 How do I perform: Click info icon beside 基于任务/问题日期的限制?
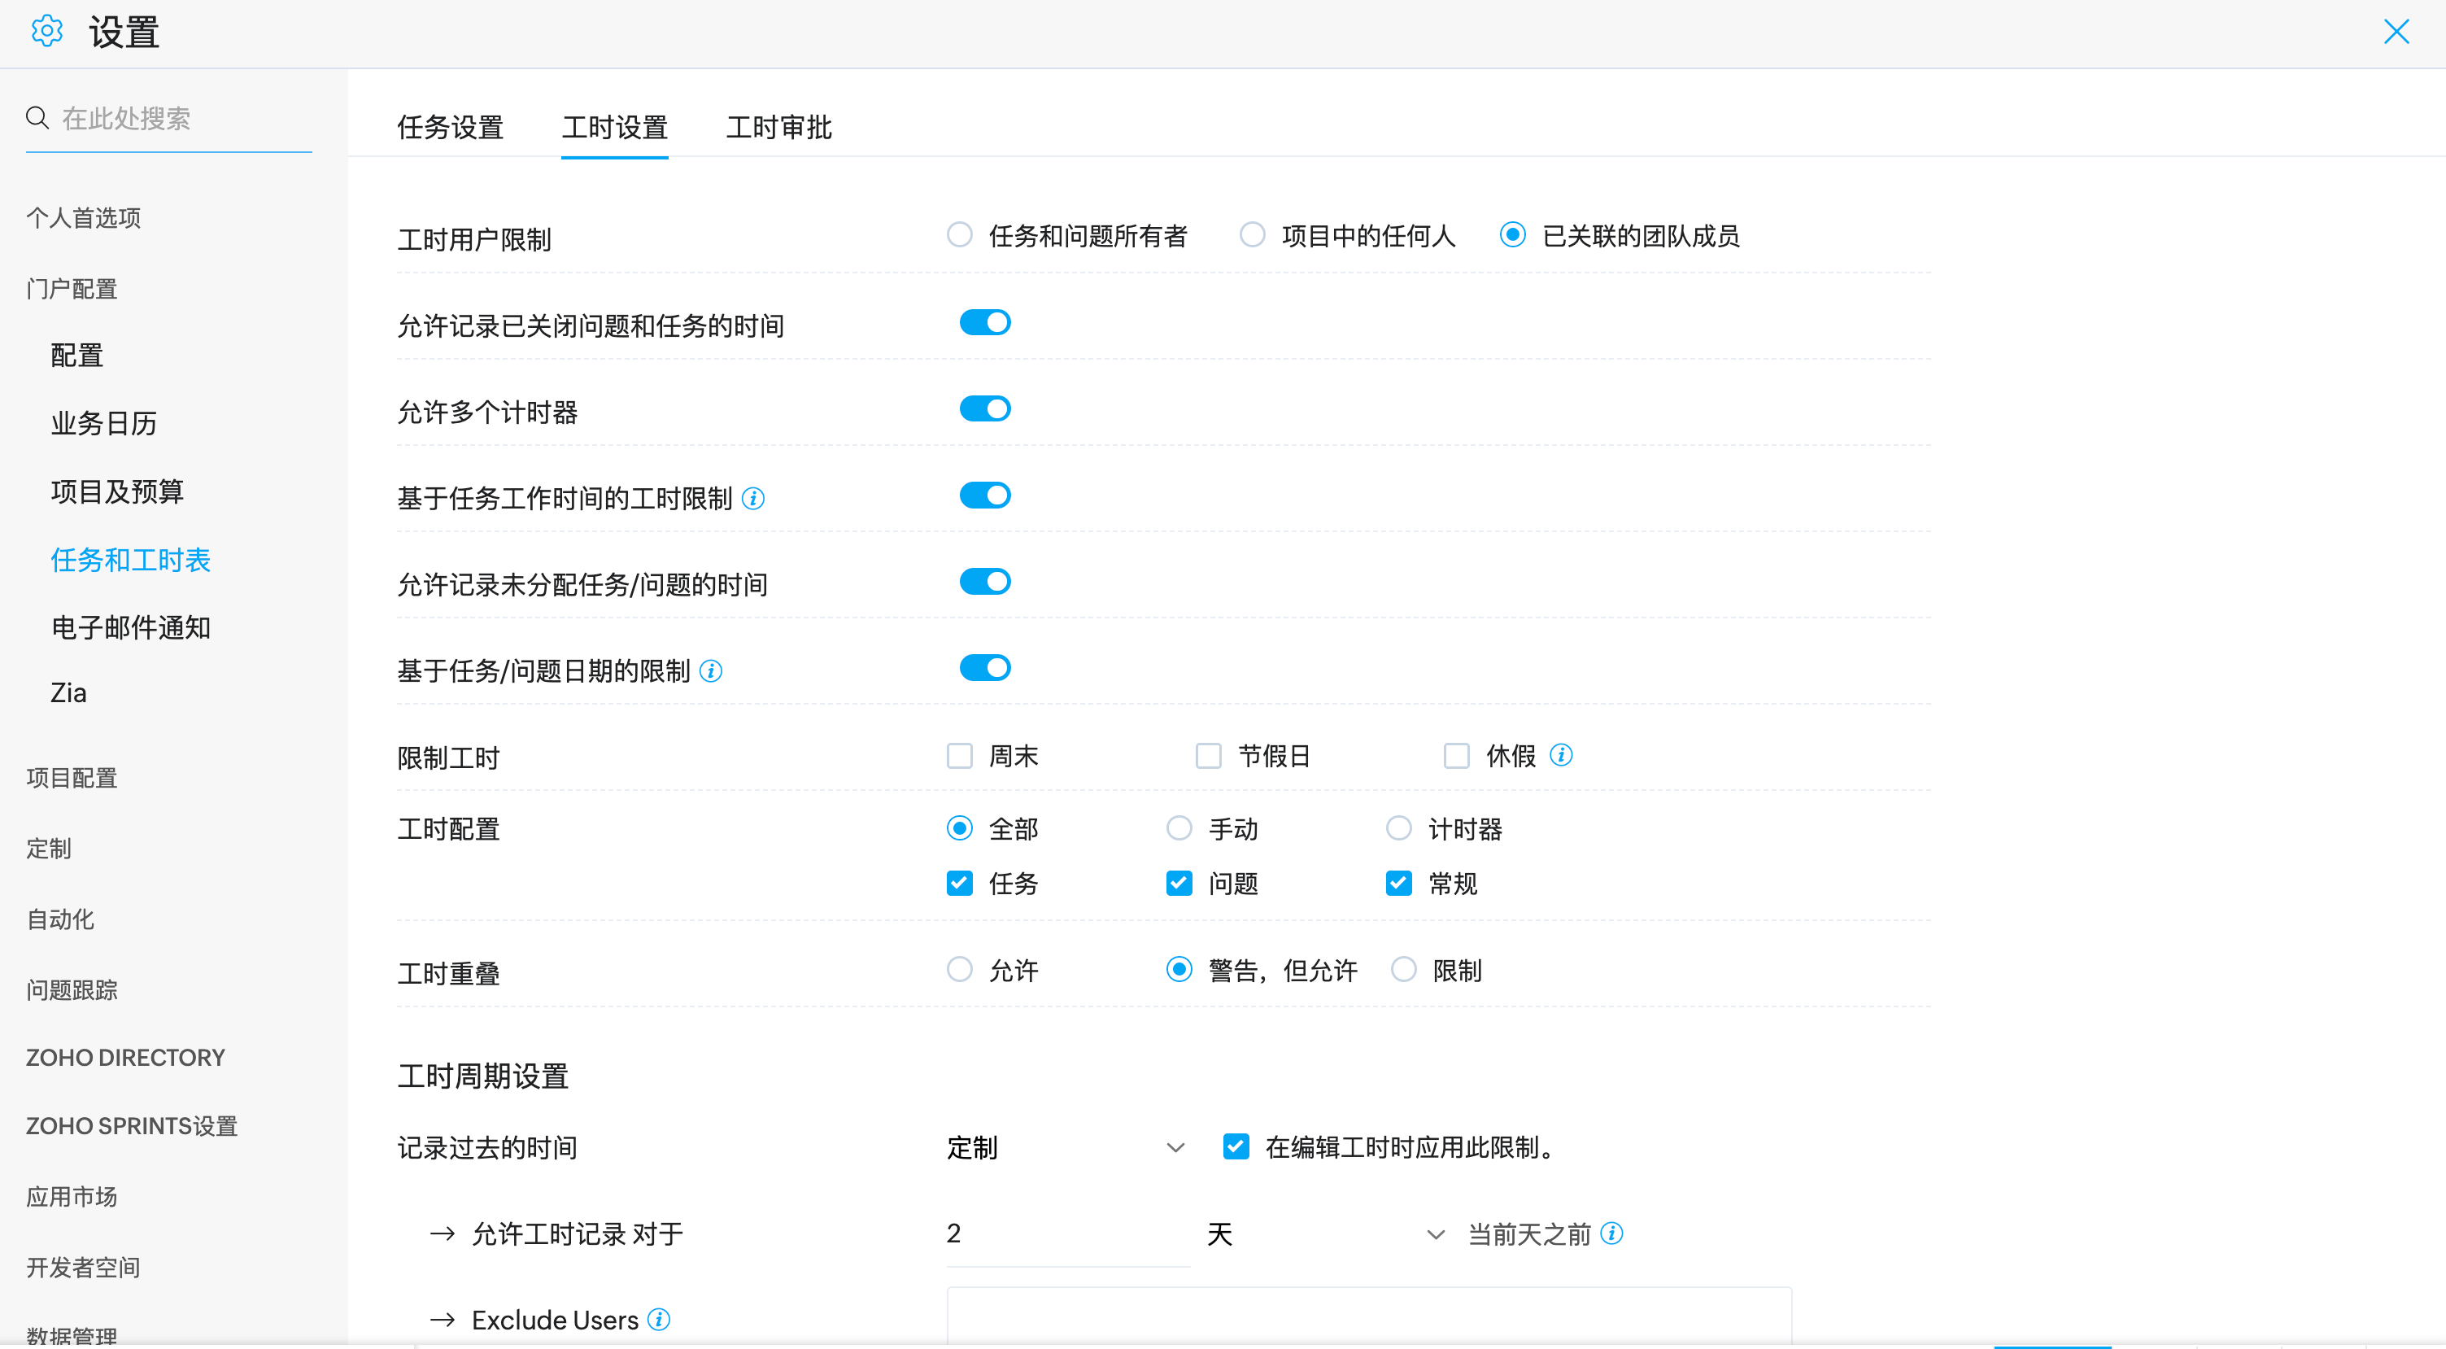click(x=710, y=670)
